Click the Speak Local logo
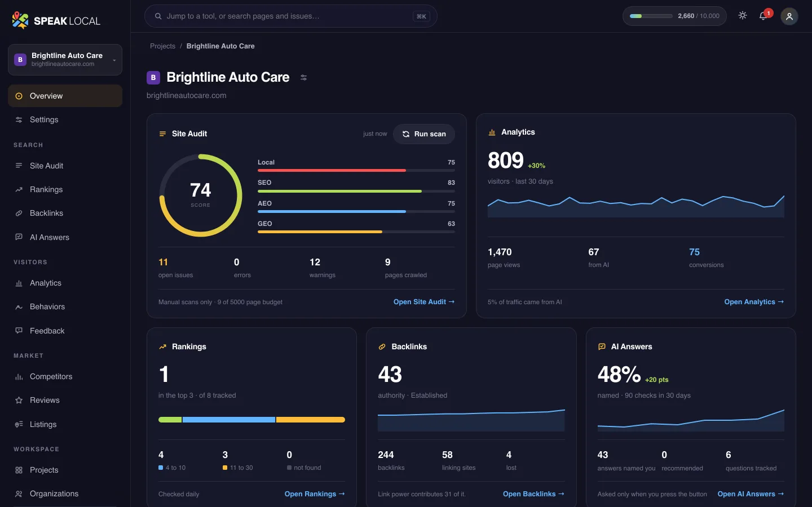 [56, 21]
